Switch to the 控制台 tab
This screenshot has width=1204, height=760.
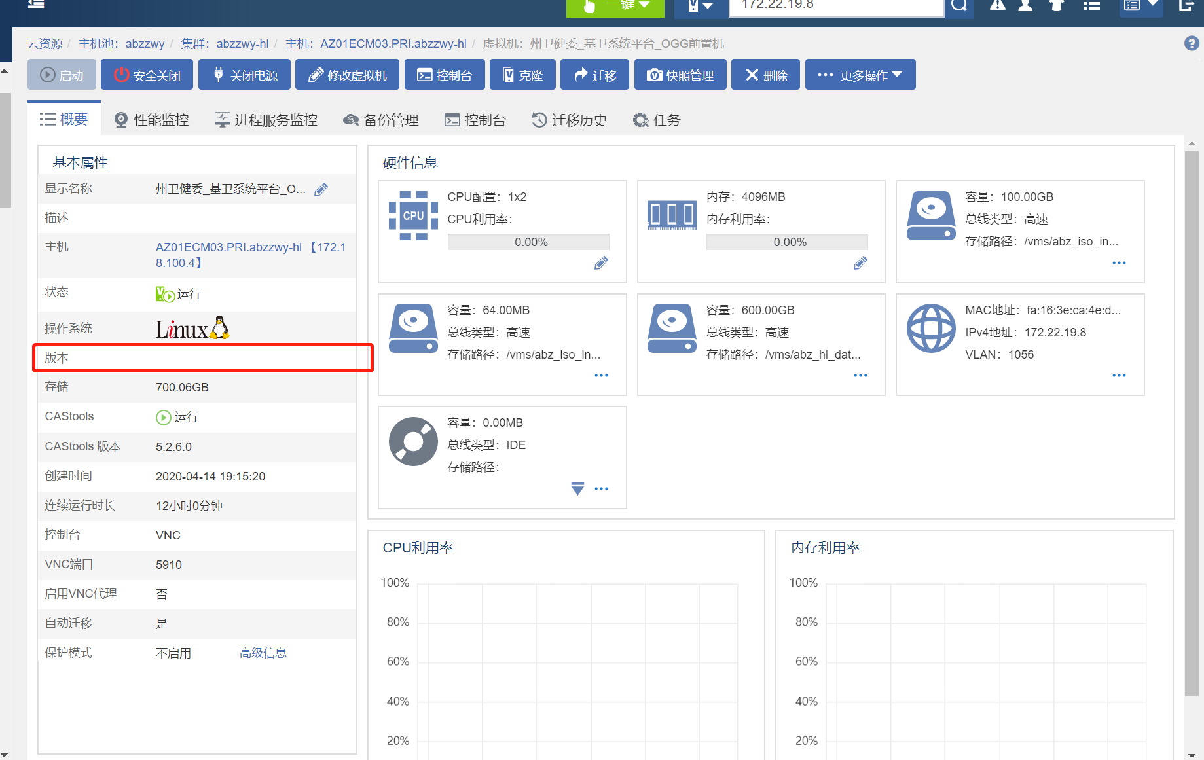coord(475,120)
